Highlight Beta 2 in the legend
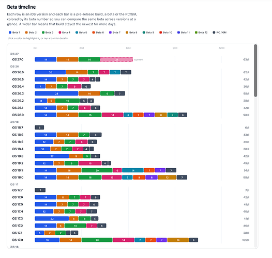 [31, 33]
